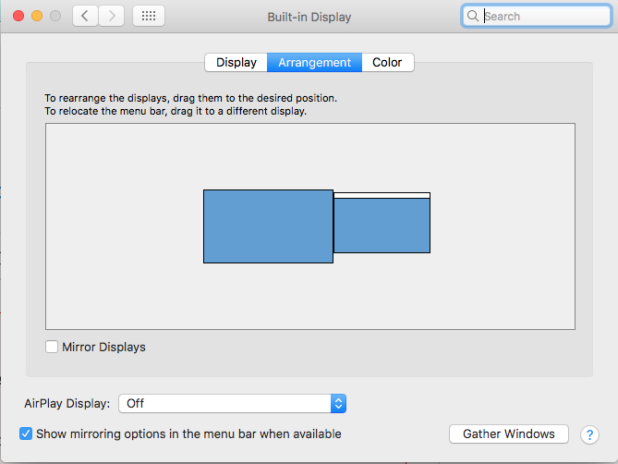Click the Gather Windows button

click(509, 434)
